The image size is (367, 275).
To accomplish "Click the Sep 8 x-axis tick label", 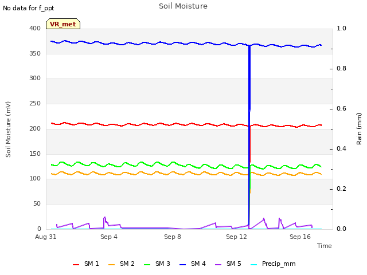I will tap(173, 237).
